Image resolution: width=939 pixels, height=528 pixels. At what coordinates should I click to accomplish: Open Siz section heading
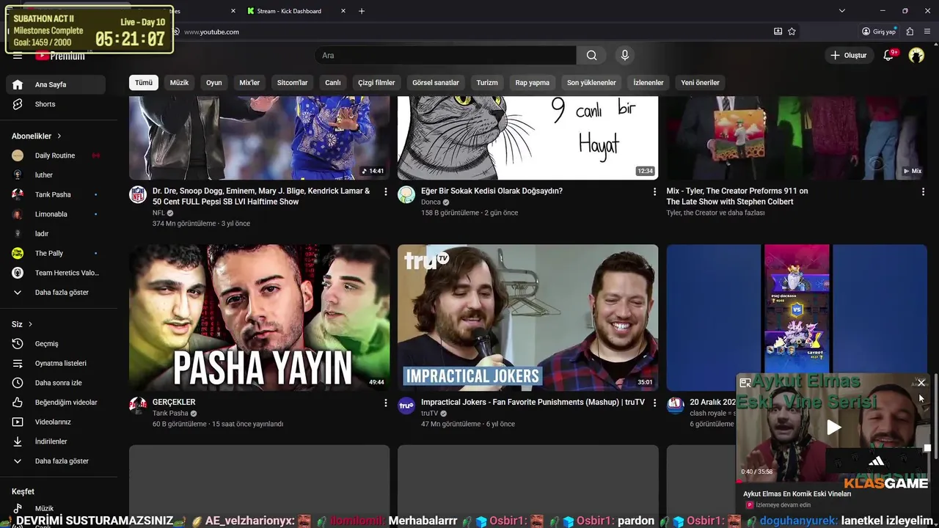pos(23,324)
